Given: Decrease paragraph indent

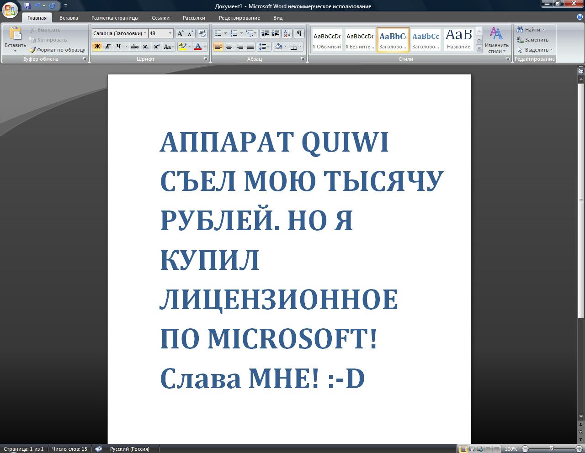Looking at the screenshot, I should coord(265,33).
